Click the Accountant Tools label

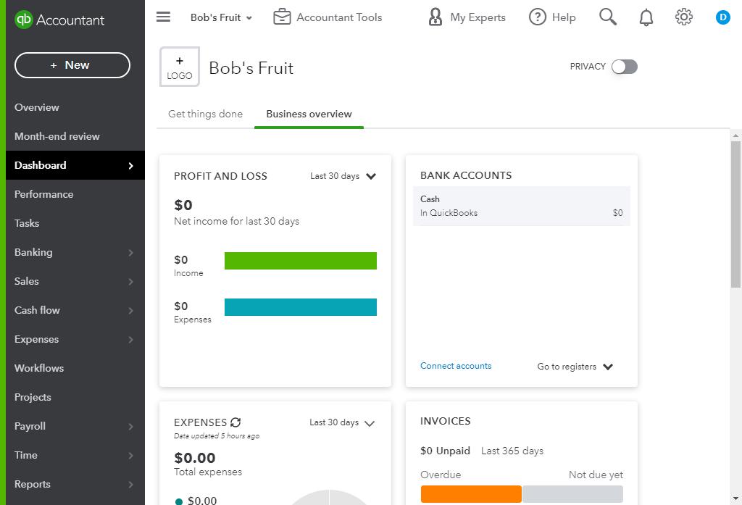click(x=339, y=17)
